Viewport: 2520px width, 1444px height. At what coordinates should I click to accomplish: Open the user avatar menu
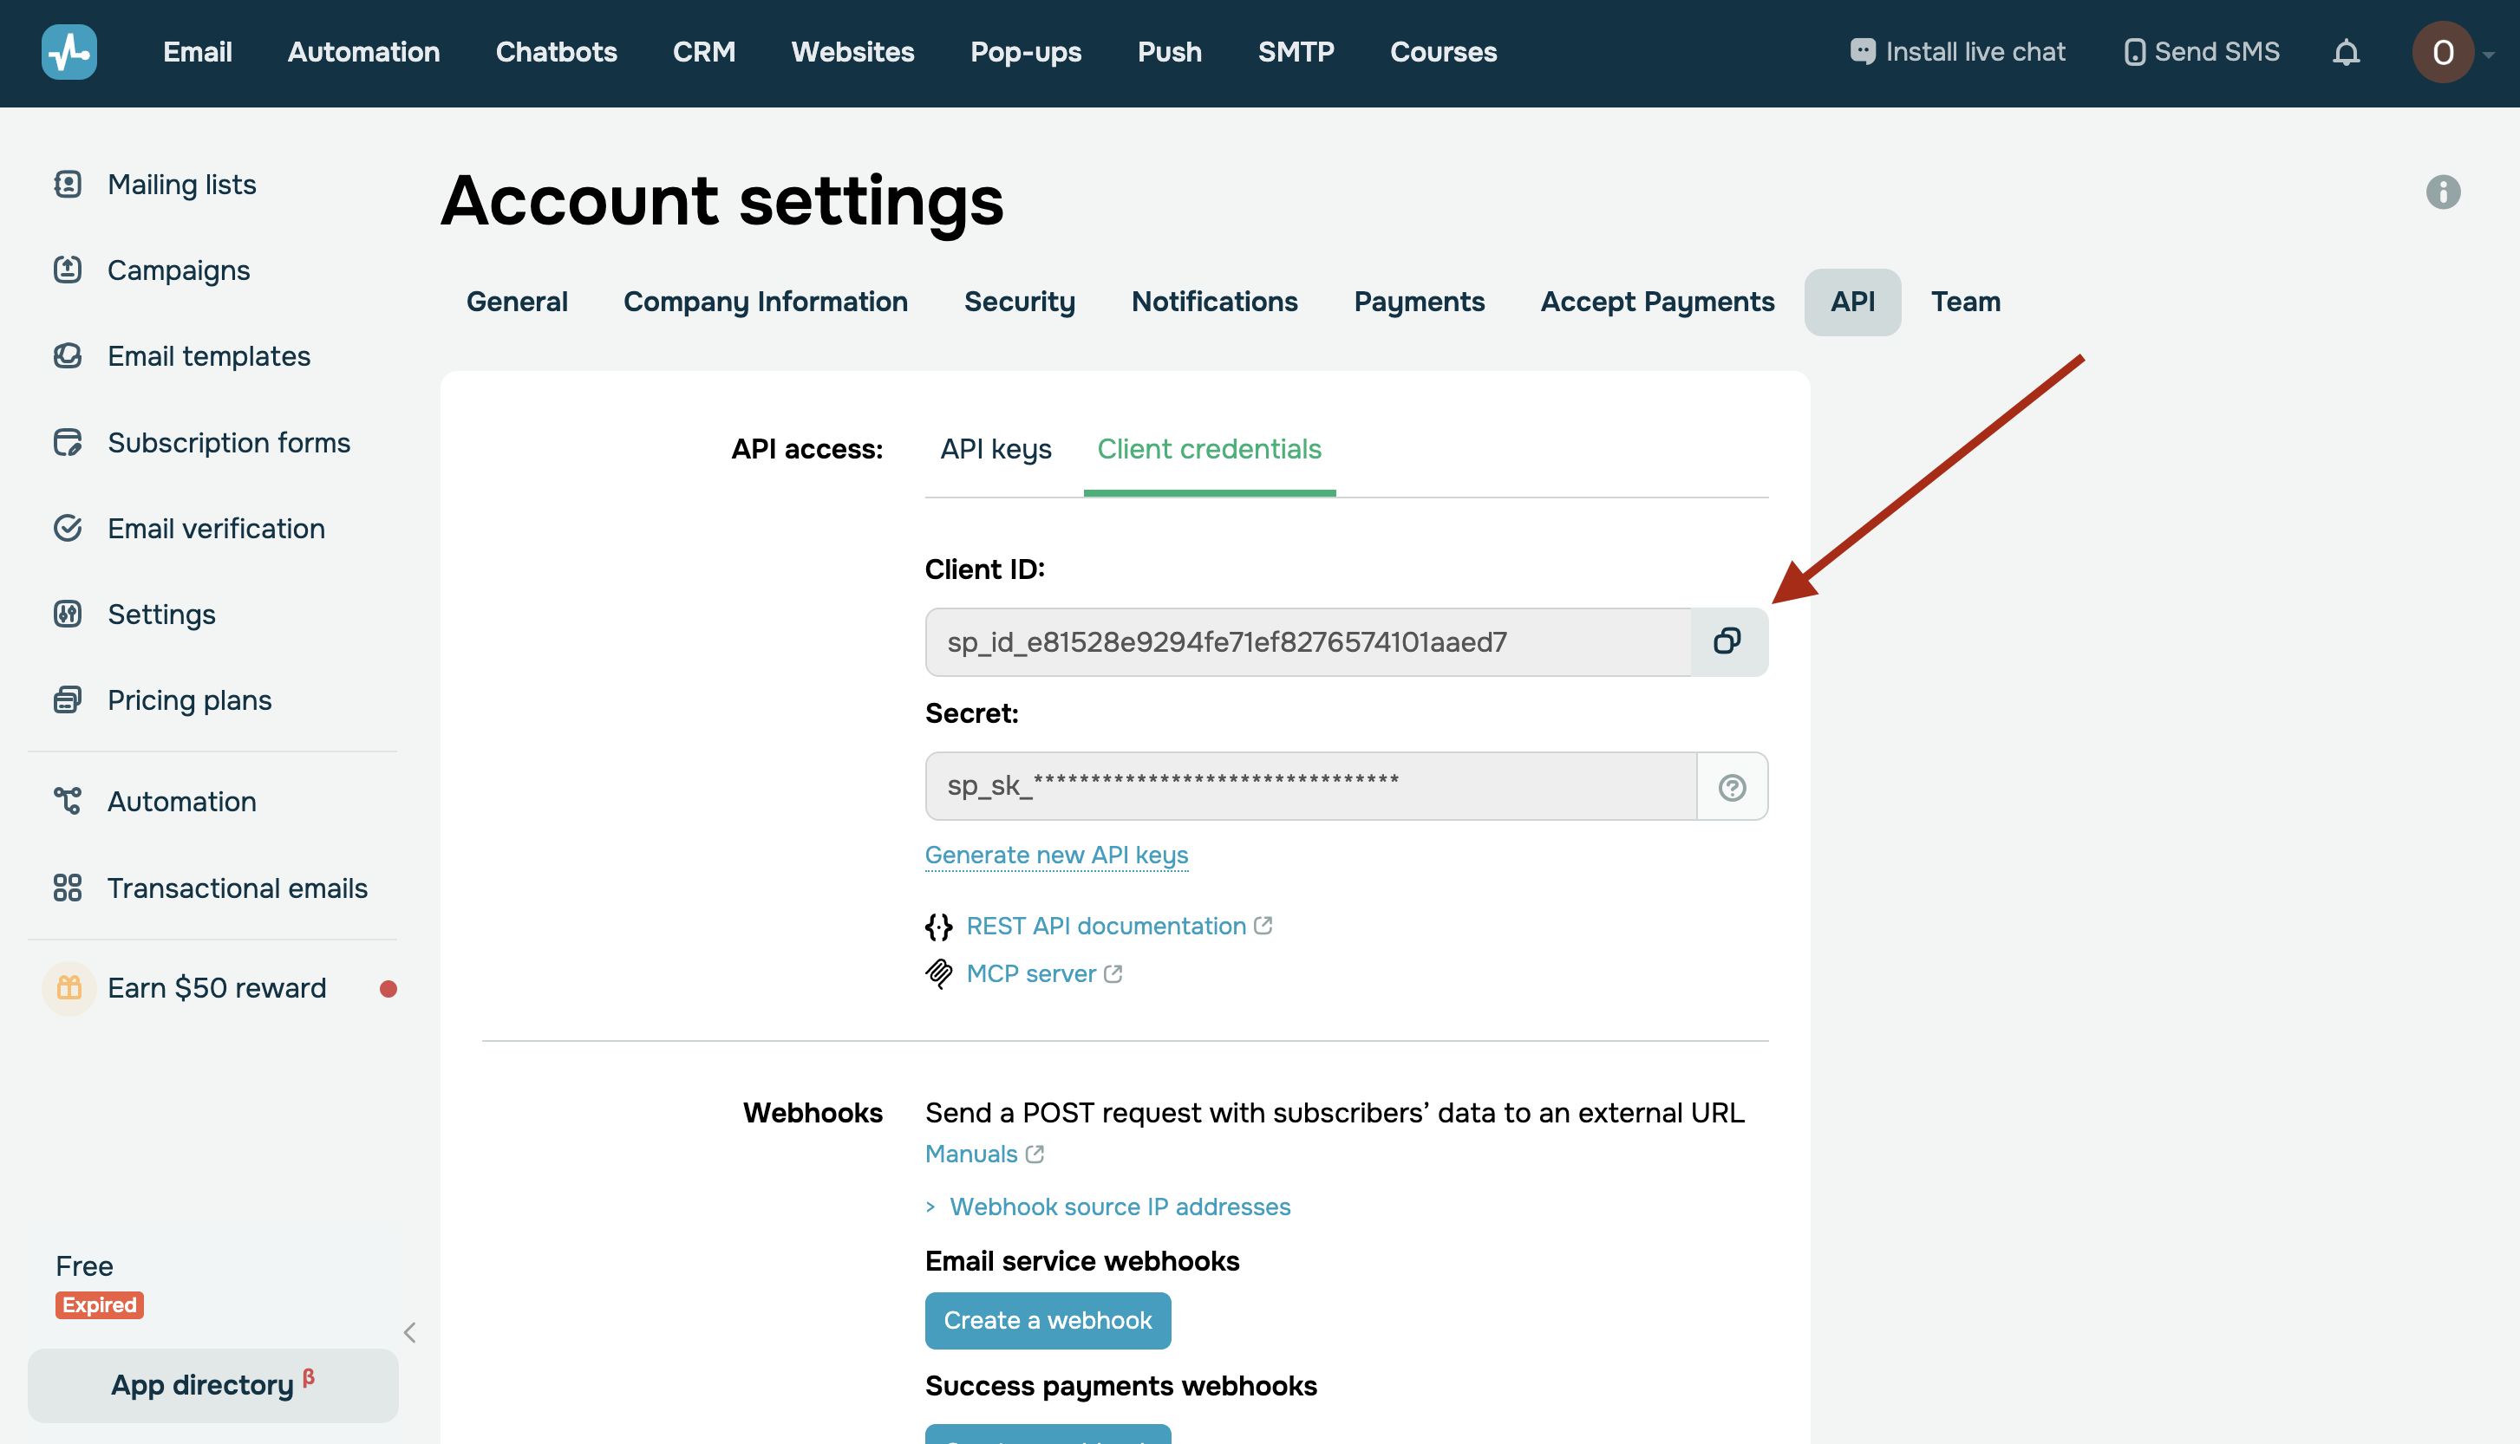[x=2443, y=52]
